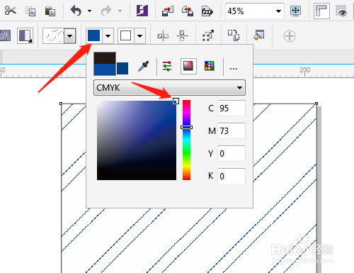Open more color options ellipsis
354x273 pixels.
[x=234, y=69]
